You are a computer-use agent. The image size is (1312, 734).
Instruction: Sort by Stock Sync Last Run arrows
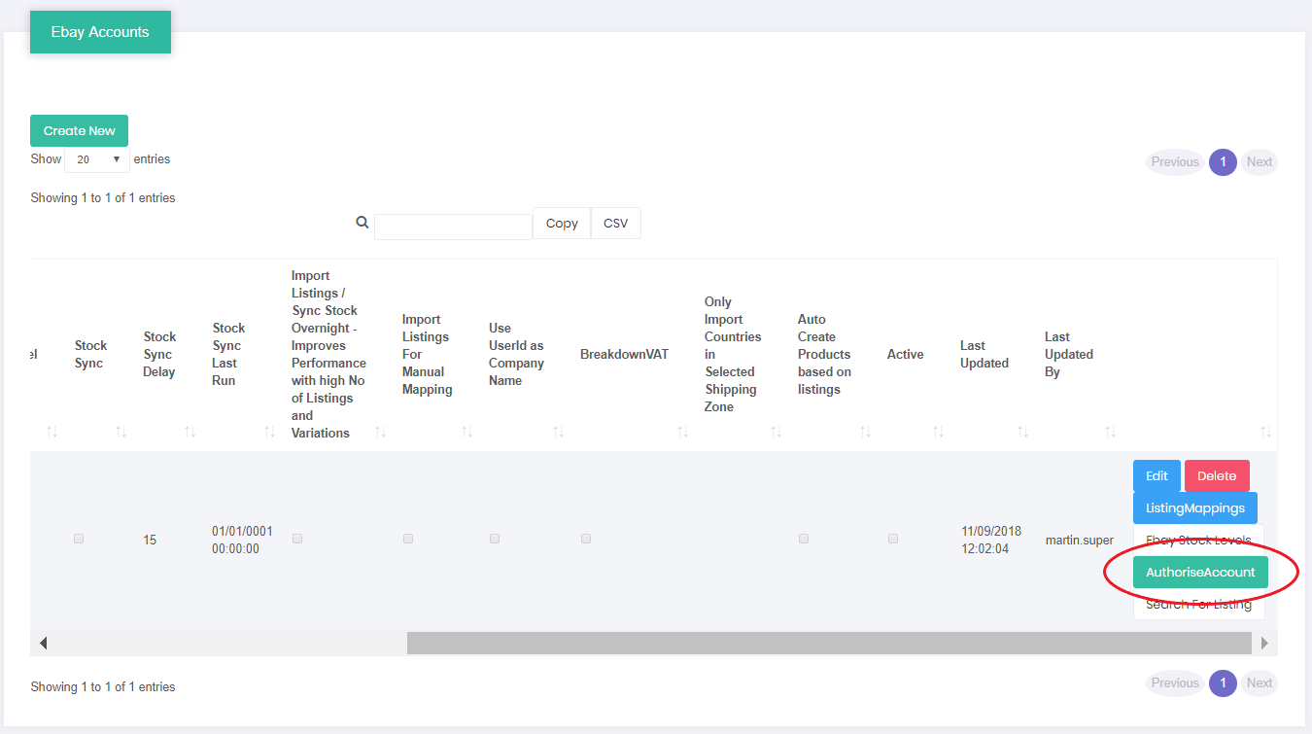point(269,431)
